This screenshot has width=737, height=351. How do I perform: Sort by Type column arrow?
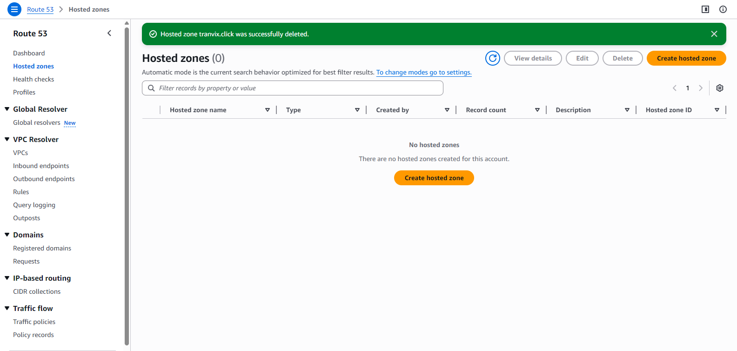point(357,110)
